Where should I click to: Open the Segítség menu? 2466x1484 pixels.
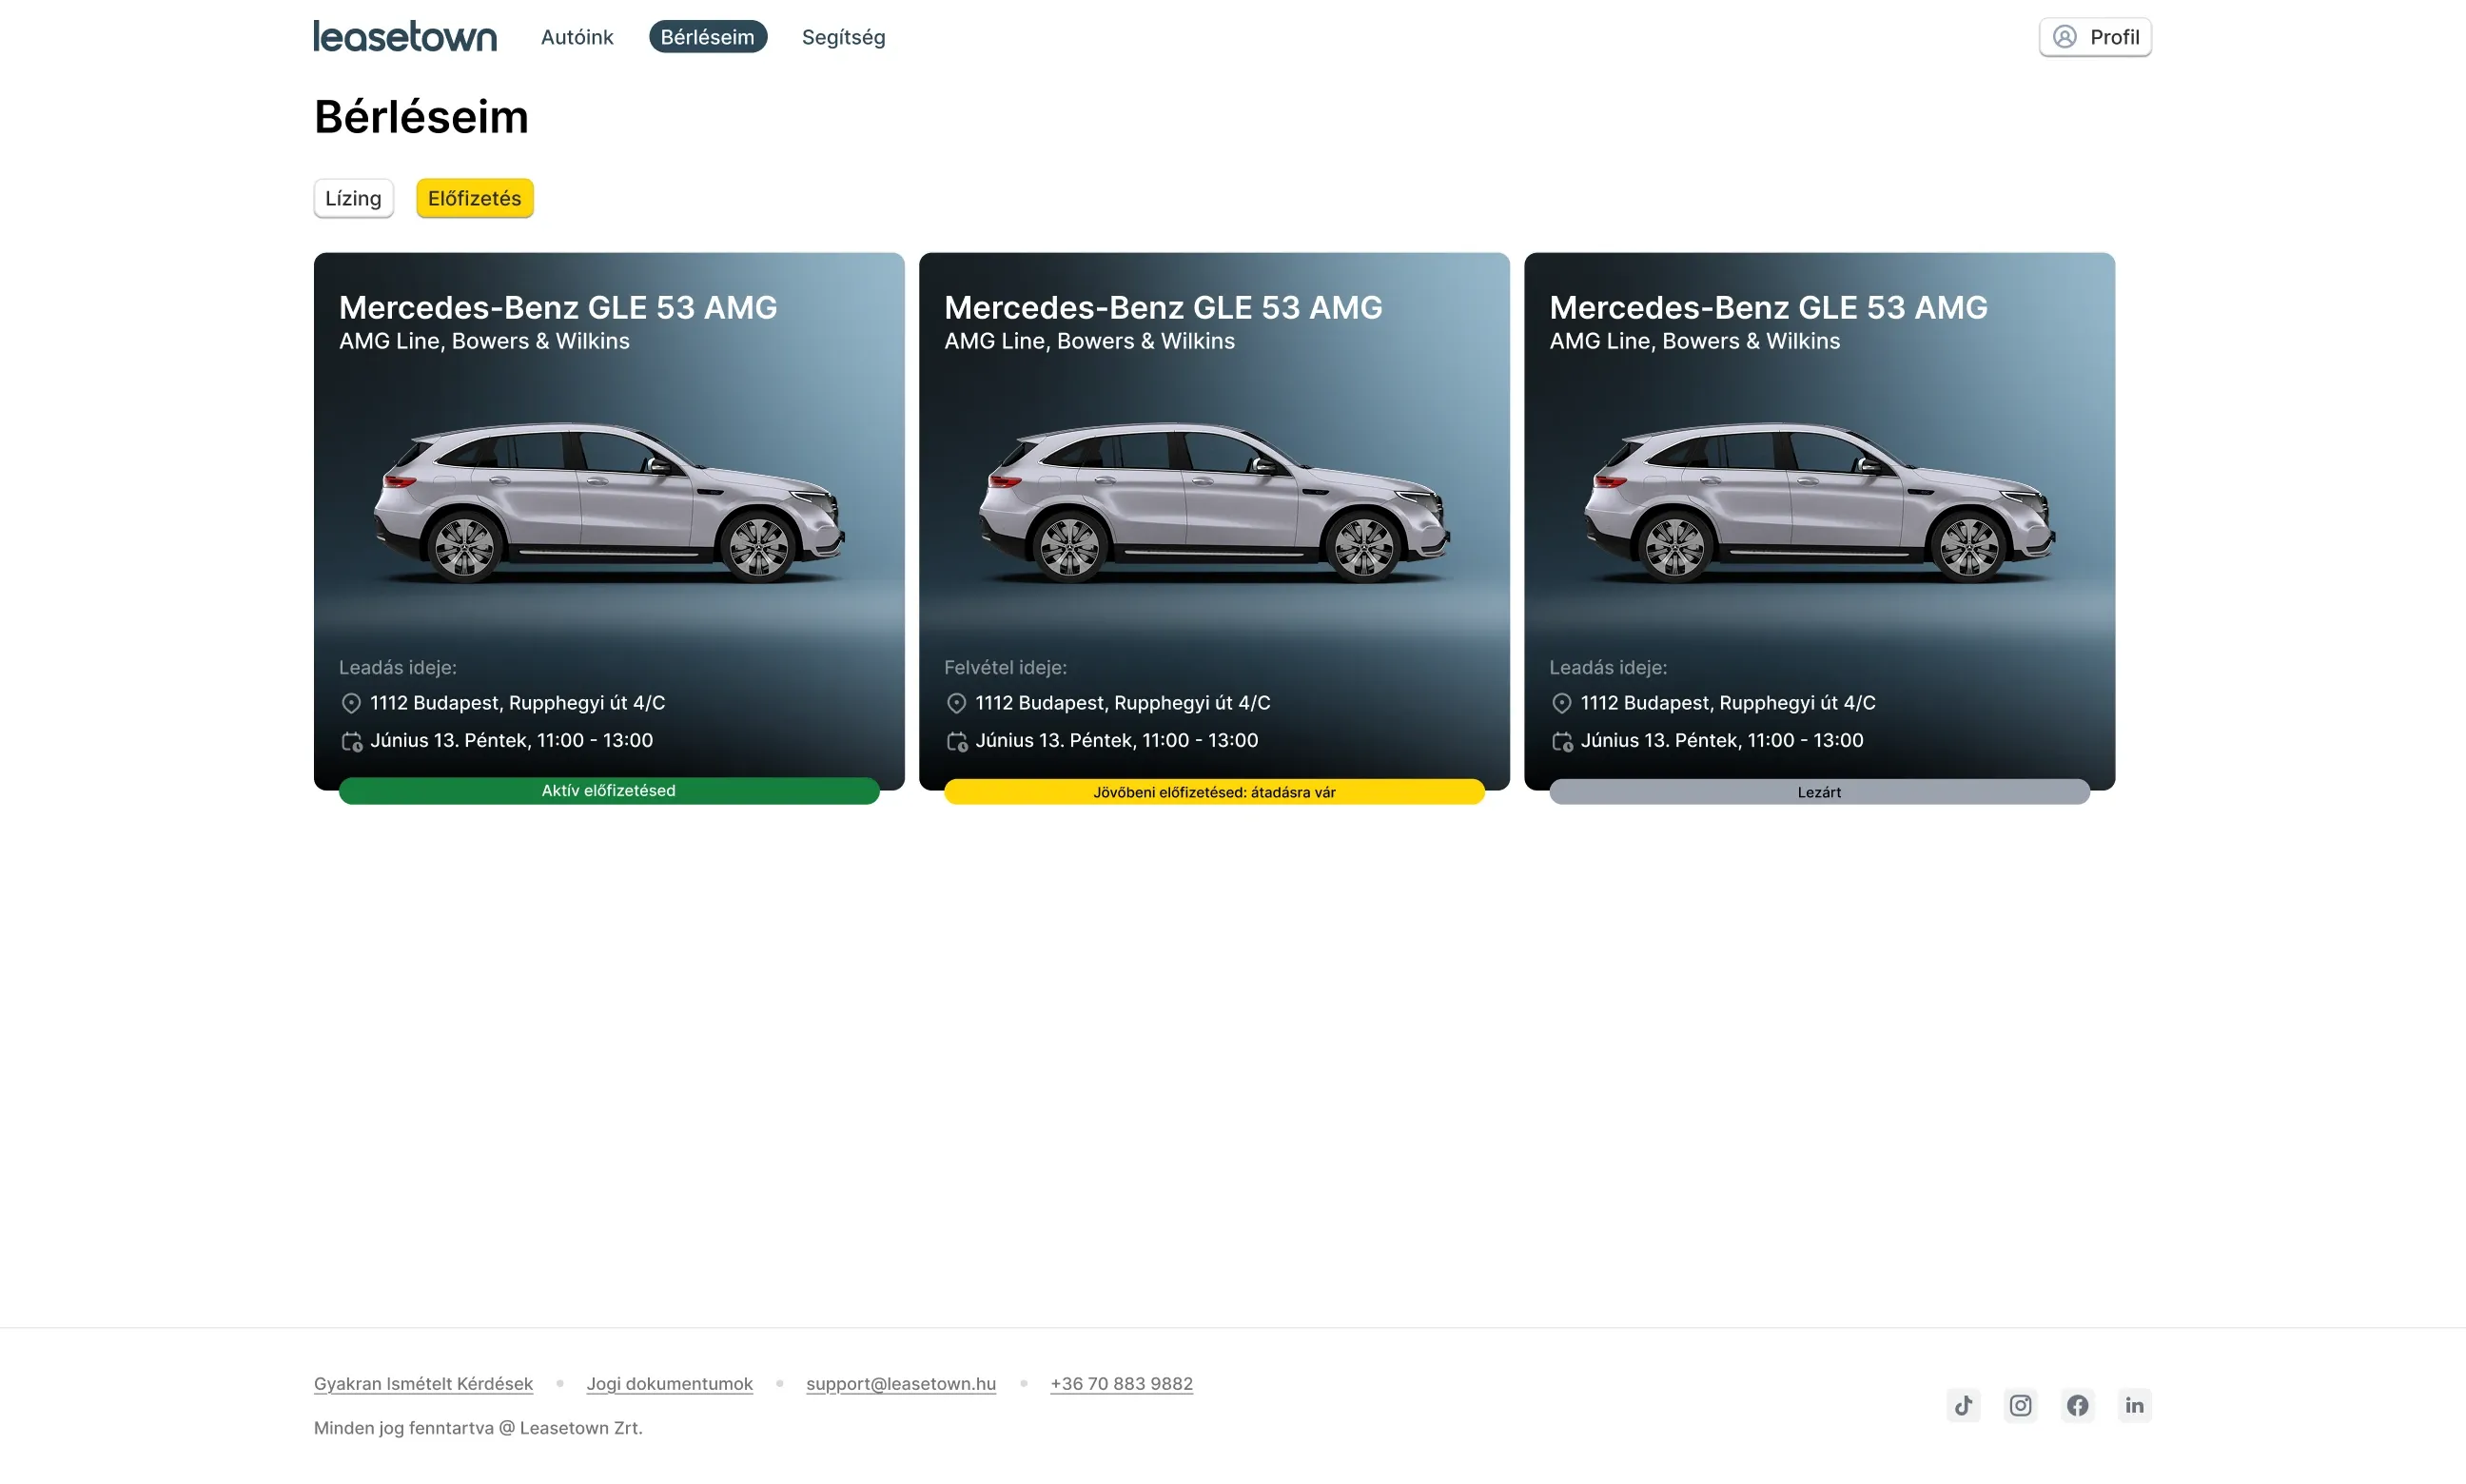(x=843, y=37)
